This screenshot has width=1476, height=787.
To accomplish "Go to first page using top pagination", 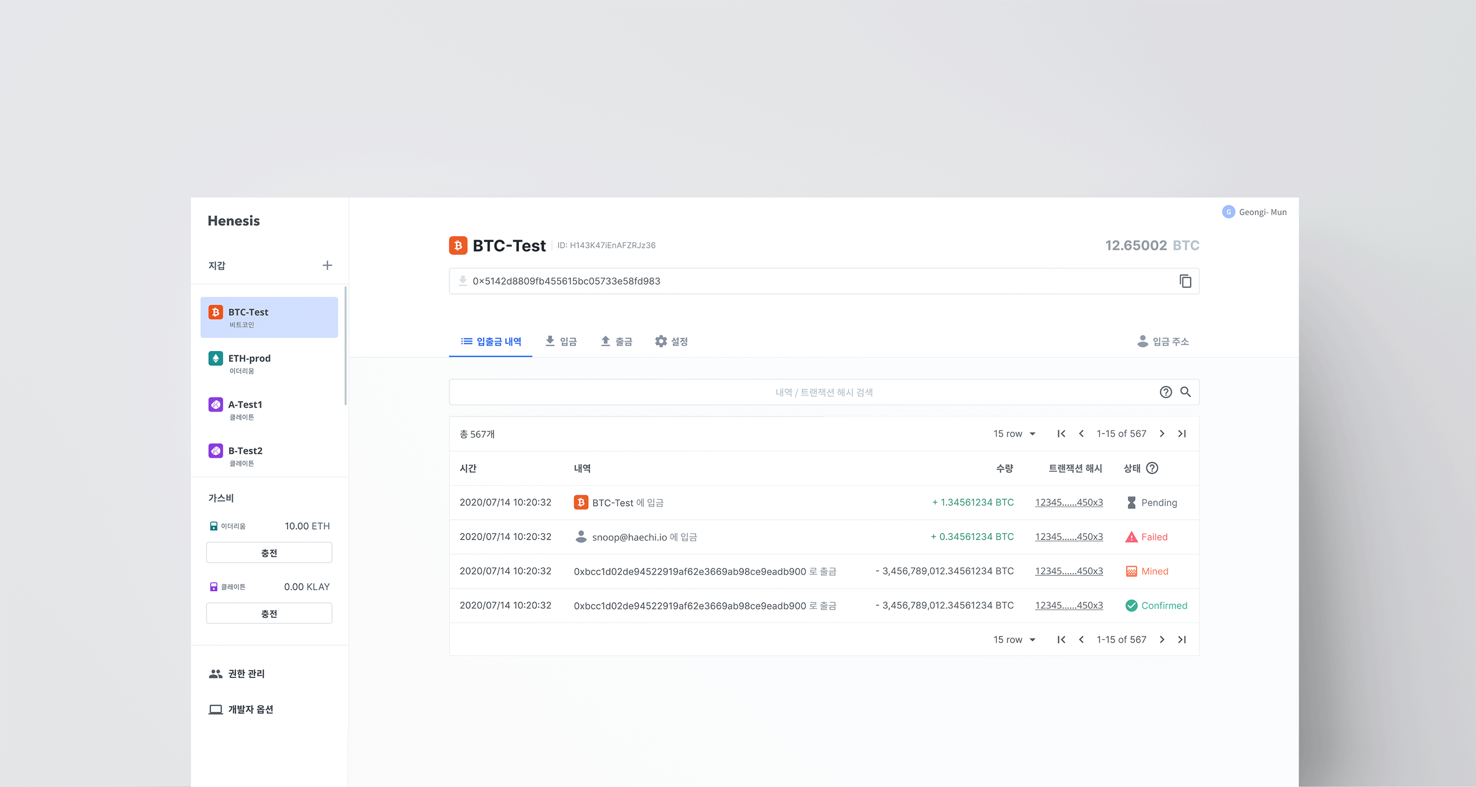I will point(1061,434).
